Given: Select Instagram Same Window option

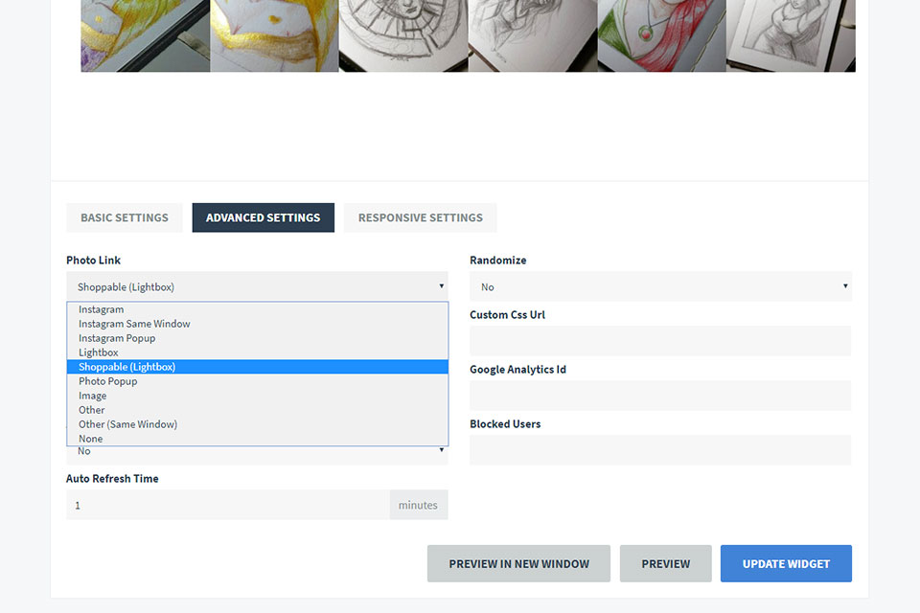Looking at the screenshot, I should pos(258,324).
